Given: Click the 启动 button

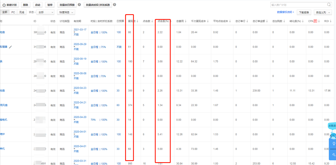Looking at the screenshot, I should pyautogui.click(x=38, y=5).
